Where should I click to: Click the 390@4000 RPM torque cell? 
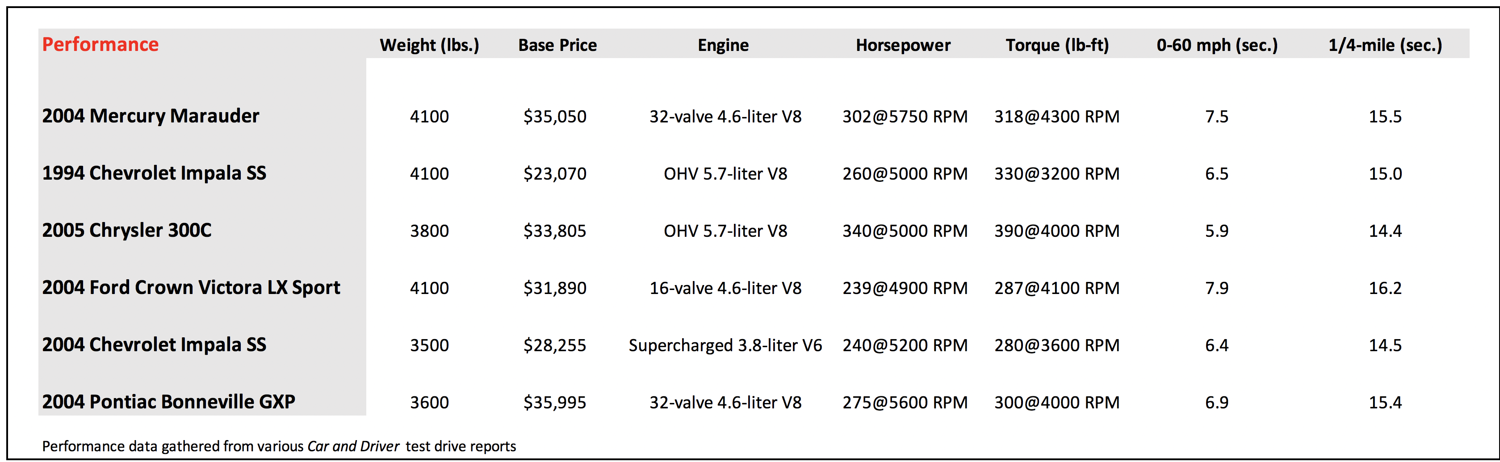pos(1056,231)
